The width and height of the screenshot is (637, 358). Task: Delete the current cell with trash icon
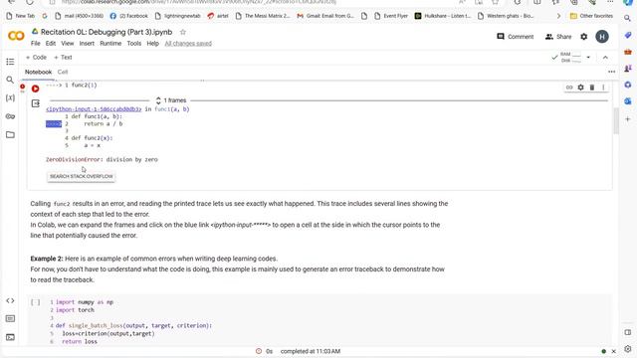coord(592,88)
